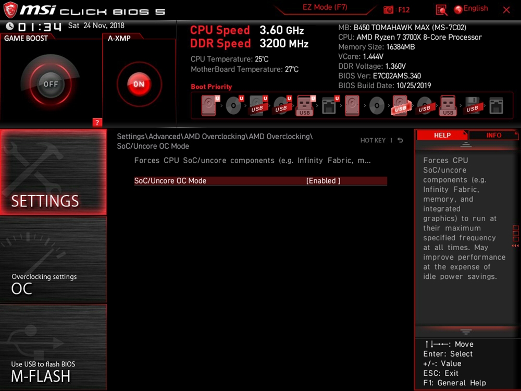521x391 pixels.
Task: Click the MSI dragon shield logo
Action: [x=10, y=9]
